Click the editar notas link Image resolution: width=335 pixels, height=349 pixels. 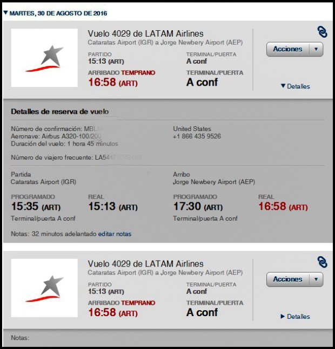(x=115, y=234)
